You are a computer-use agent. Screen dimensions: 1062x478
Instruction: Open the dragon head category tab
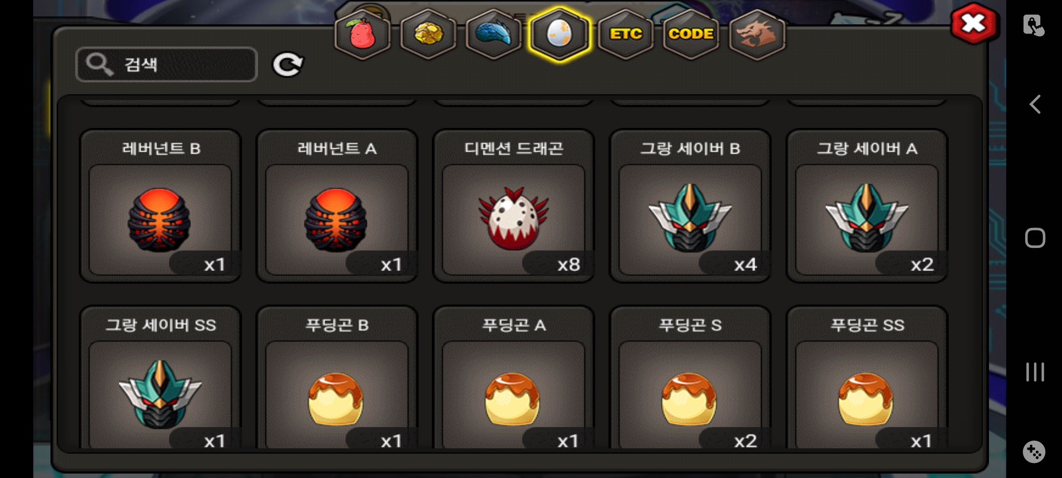point(757,34)
